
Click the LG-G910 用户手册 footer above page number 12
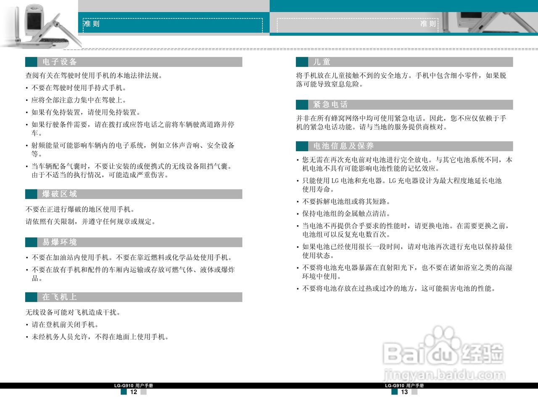(x=134, y=386)
